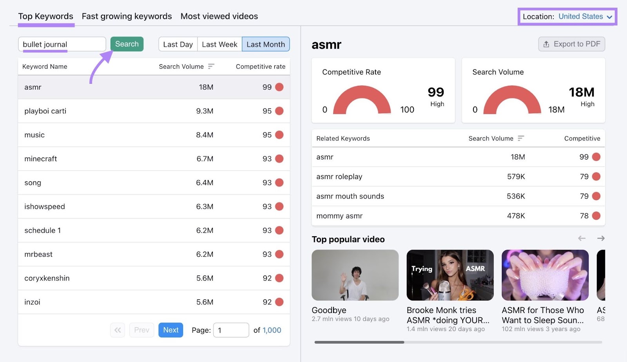Click the horizontal scrollbar below video thumbnails
The height and width of the screenshot is (362, 627).
click(359, 342)
